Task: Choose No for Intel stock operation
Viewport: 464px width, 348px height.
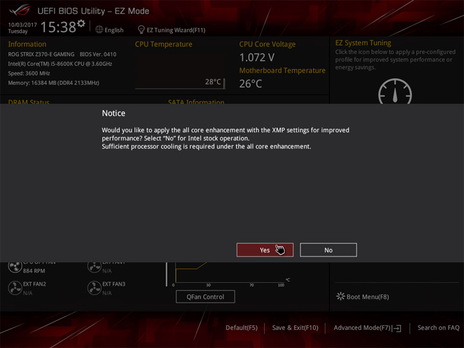Action: [328, 250]
